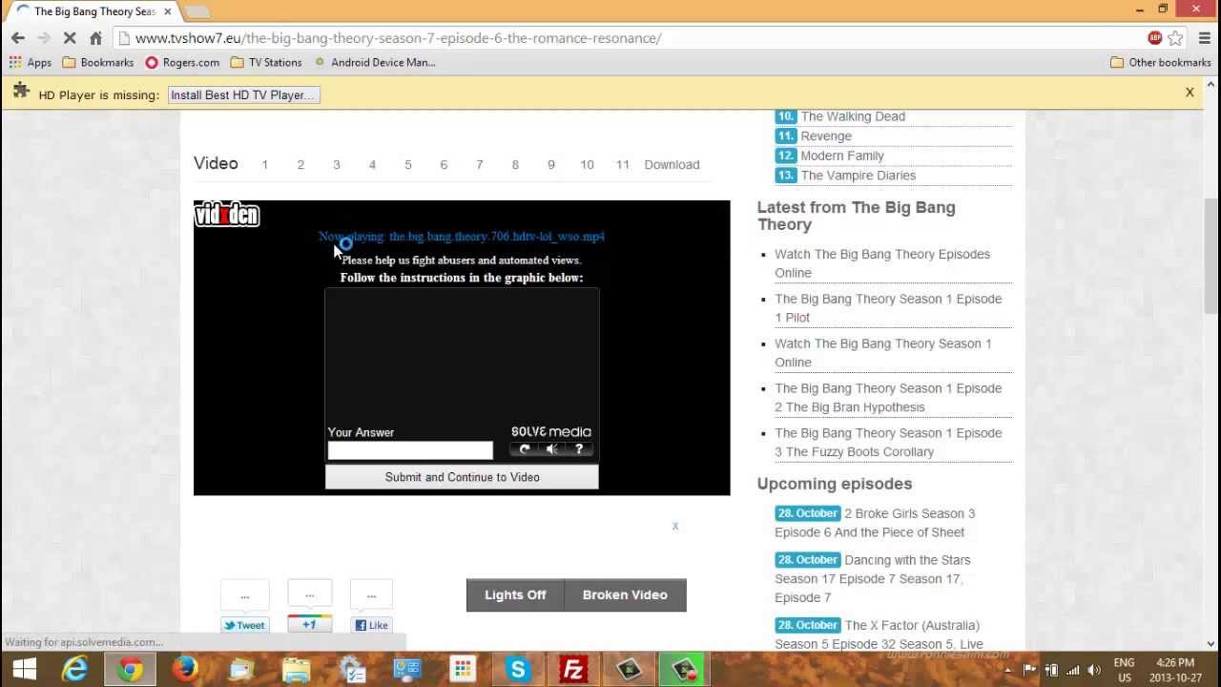Open The Vampire Diaries link
The width and height of the screenshot is (1221, 687).
pos(859,176)
